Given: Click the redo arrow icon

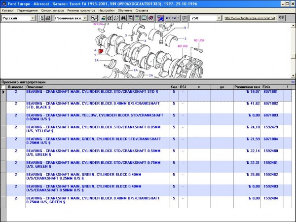Looking at the screenshot, I should click(174, 18).
